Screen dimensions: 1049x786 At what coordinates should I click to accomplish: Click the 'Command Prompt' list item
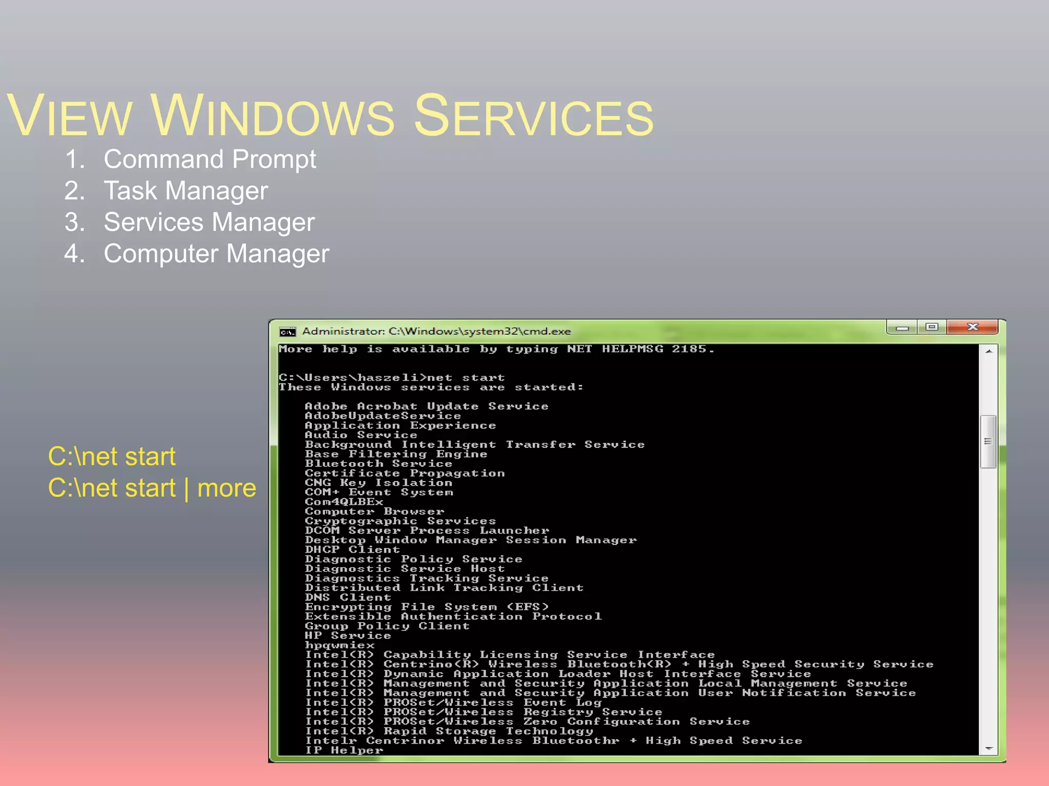pyautogui.click(x=210, y=159)
